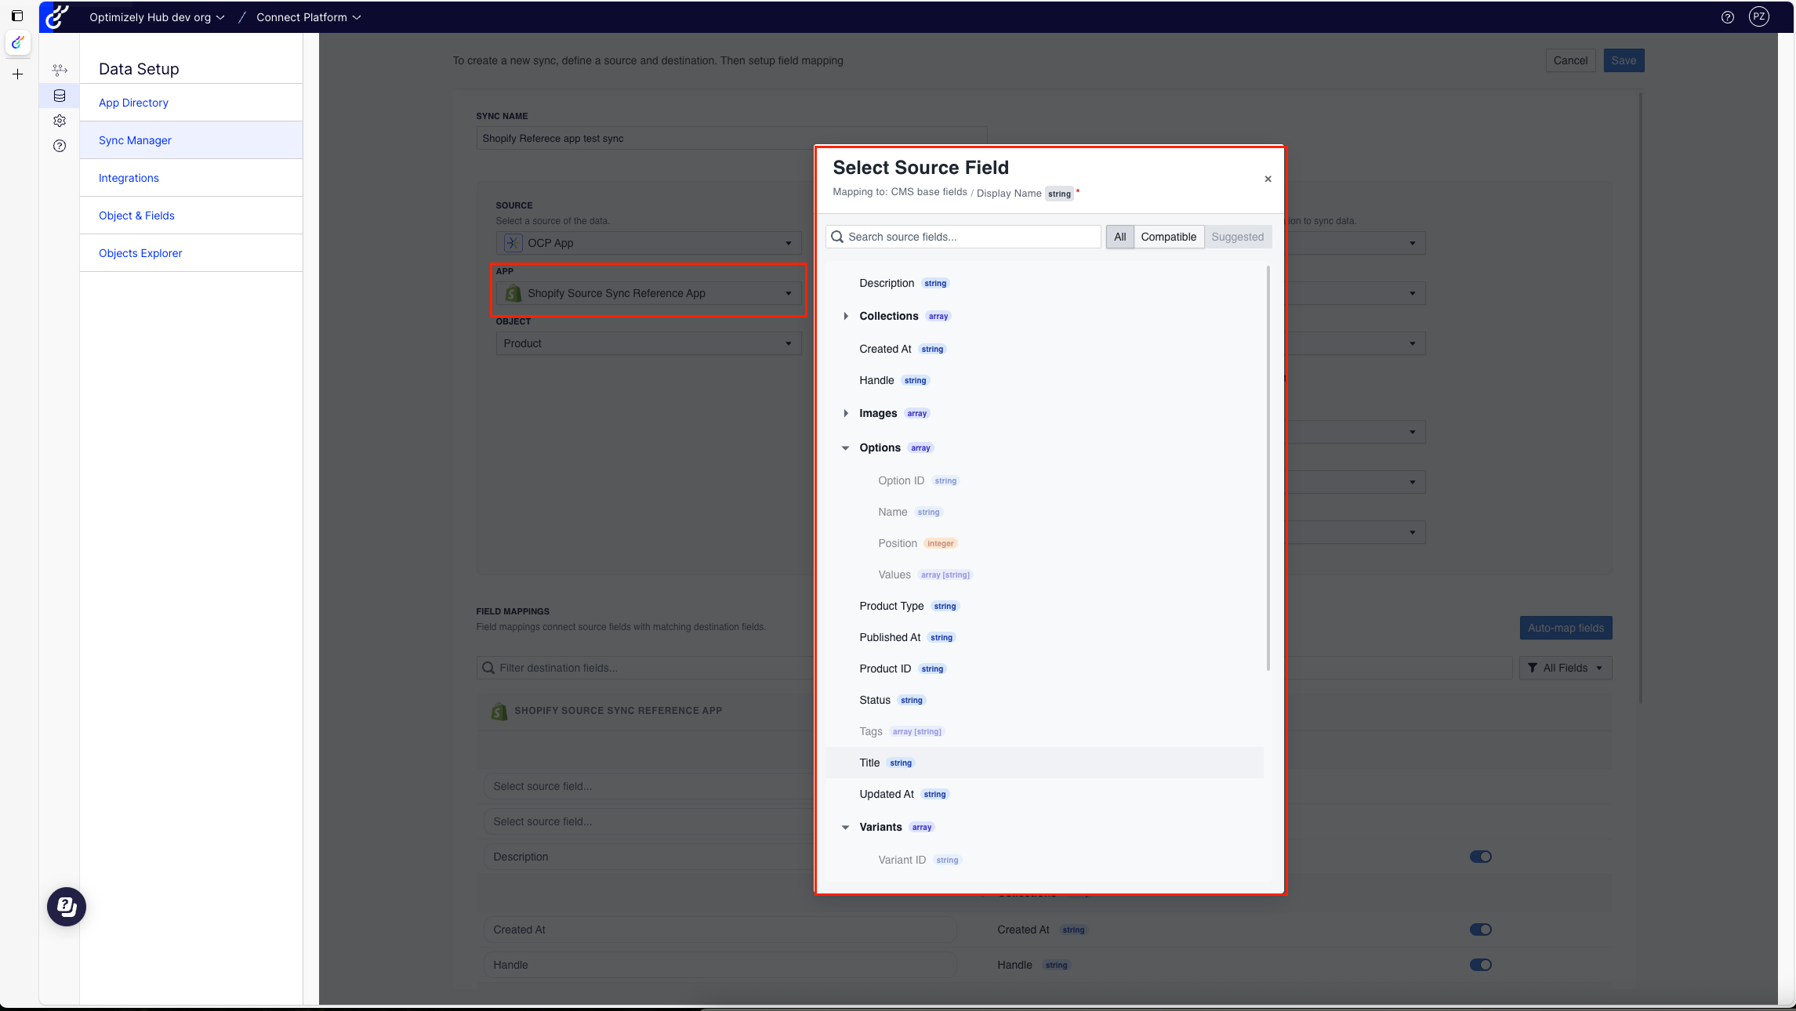Expand the Collections array node

tap(845, 316)
